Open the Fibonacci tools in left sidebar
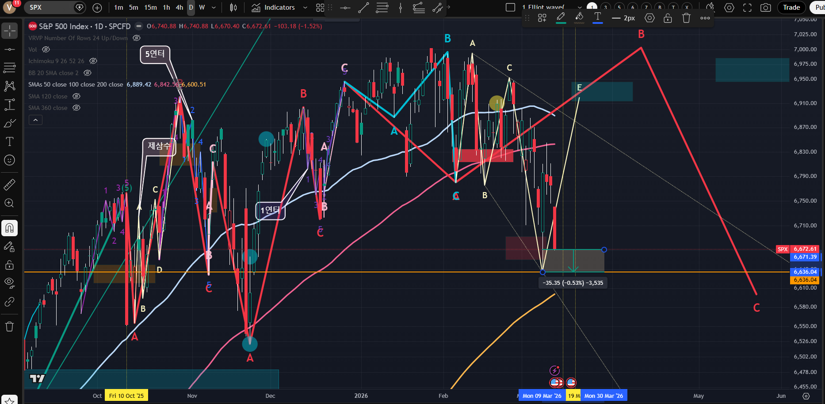 [9, 68]
